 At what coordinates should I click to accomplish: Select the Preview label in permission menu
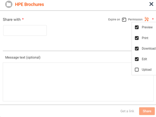[147, 27]
